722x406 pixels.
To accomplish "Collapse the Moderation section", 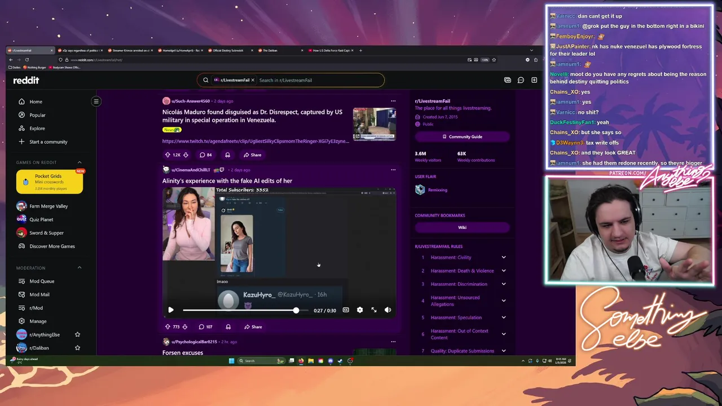I will coord(80,268).
